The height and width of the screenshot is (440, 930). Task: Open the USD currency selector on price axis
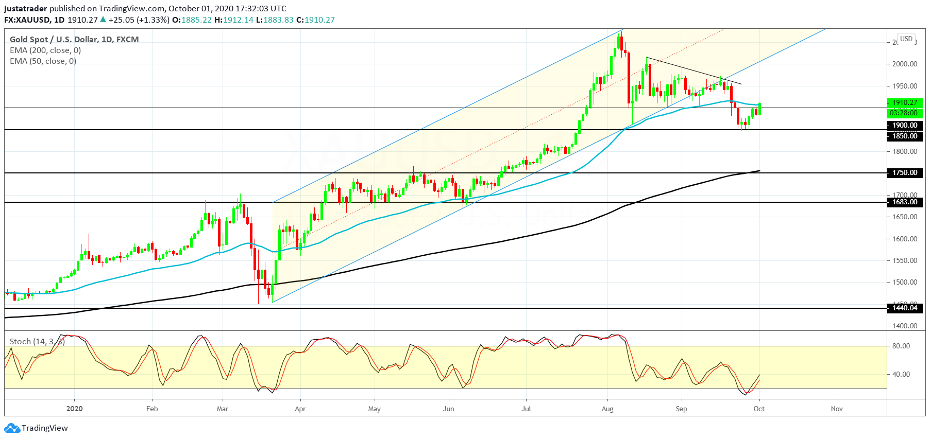[906, 39]
